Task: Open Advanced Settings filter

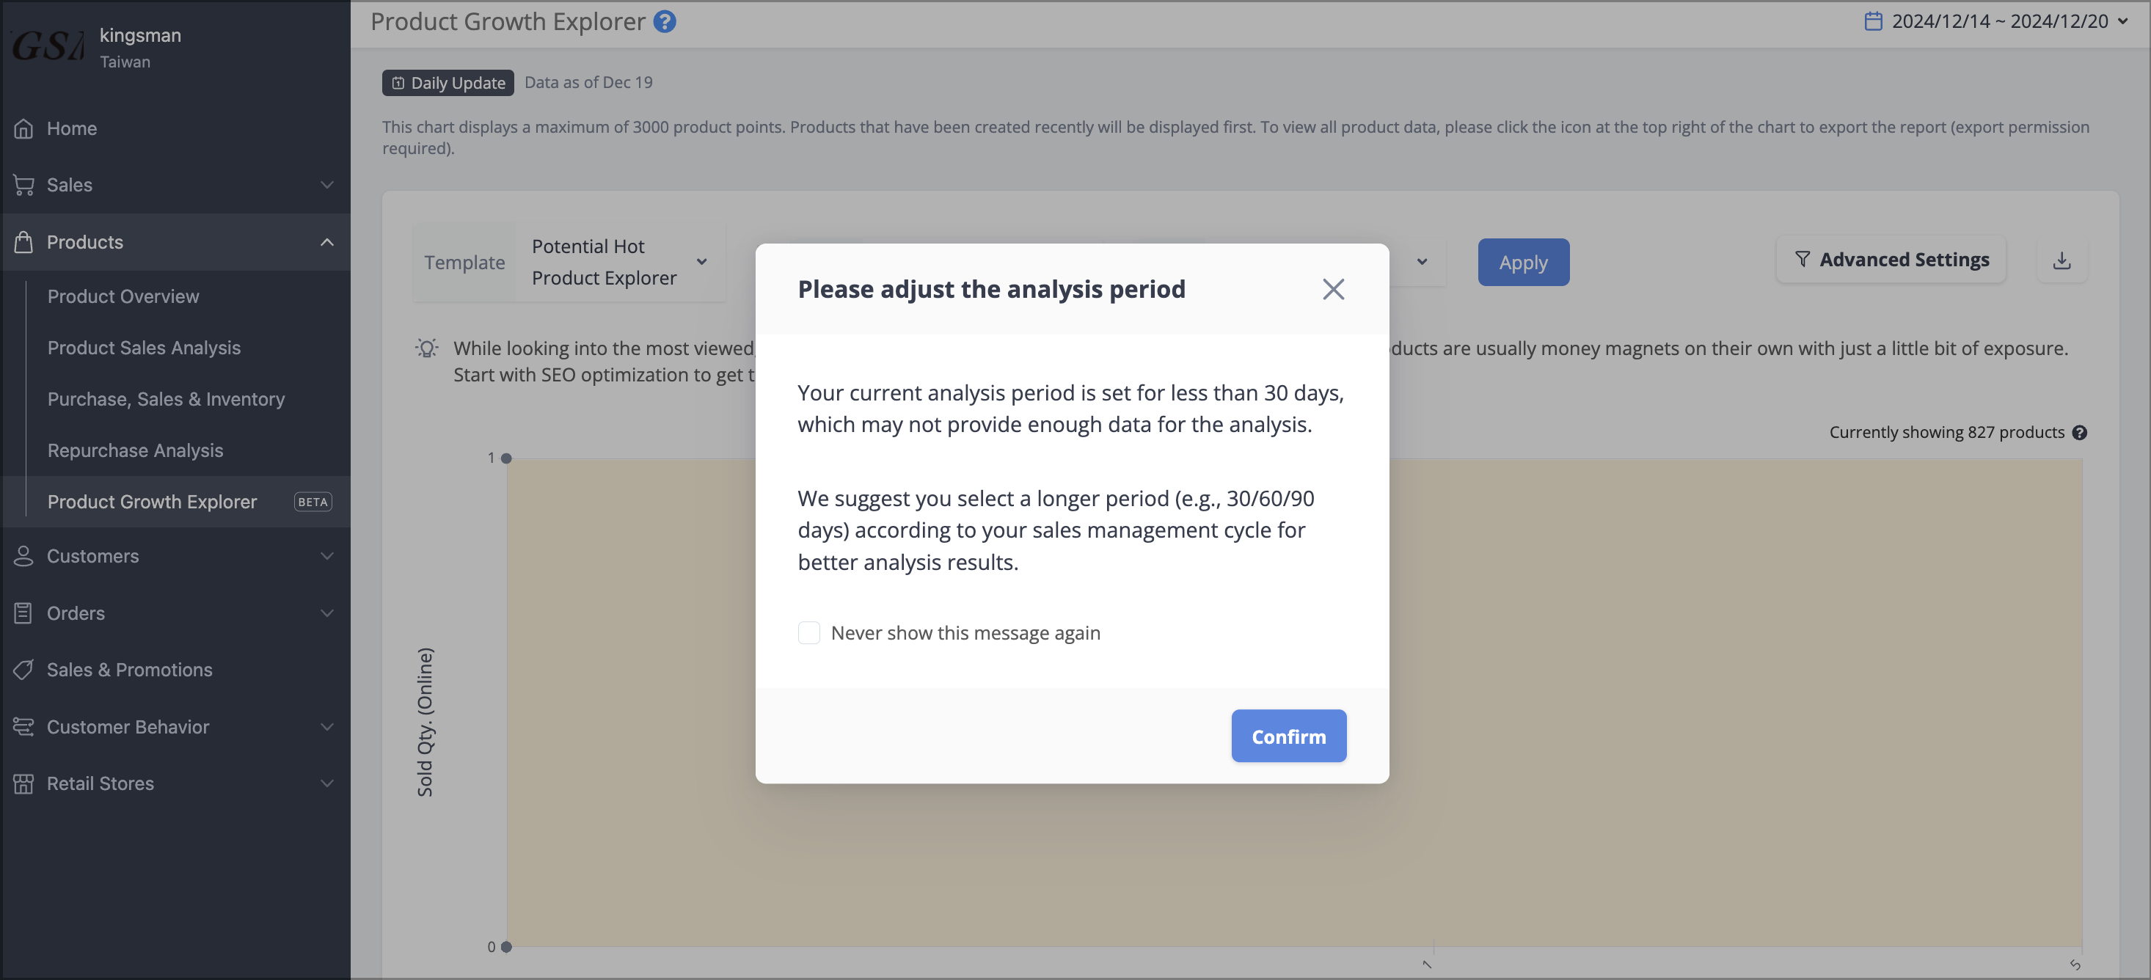Action: (1891, 260)
